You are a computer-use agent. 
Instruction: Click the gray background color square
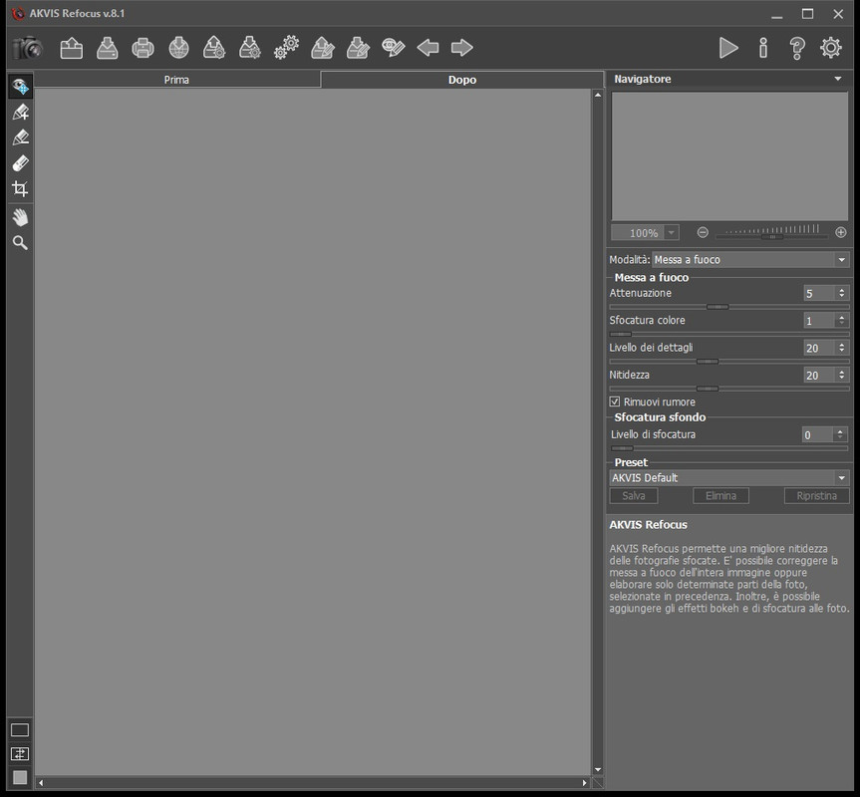20,777
